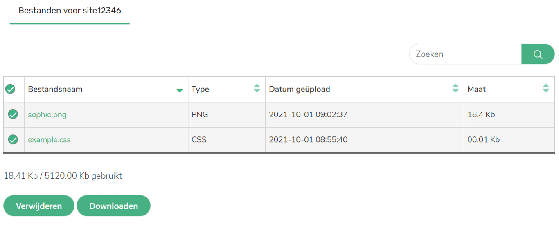
Task: Sort by Datum geüpload arrows
Action: [455, 88]
